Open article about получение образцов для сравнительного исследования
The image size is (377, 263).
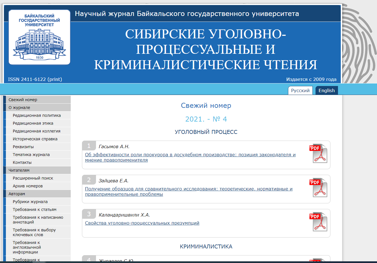click(x=189, y=192)
